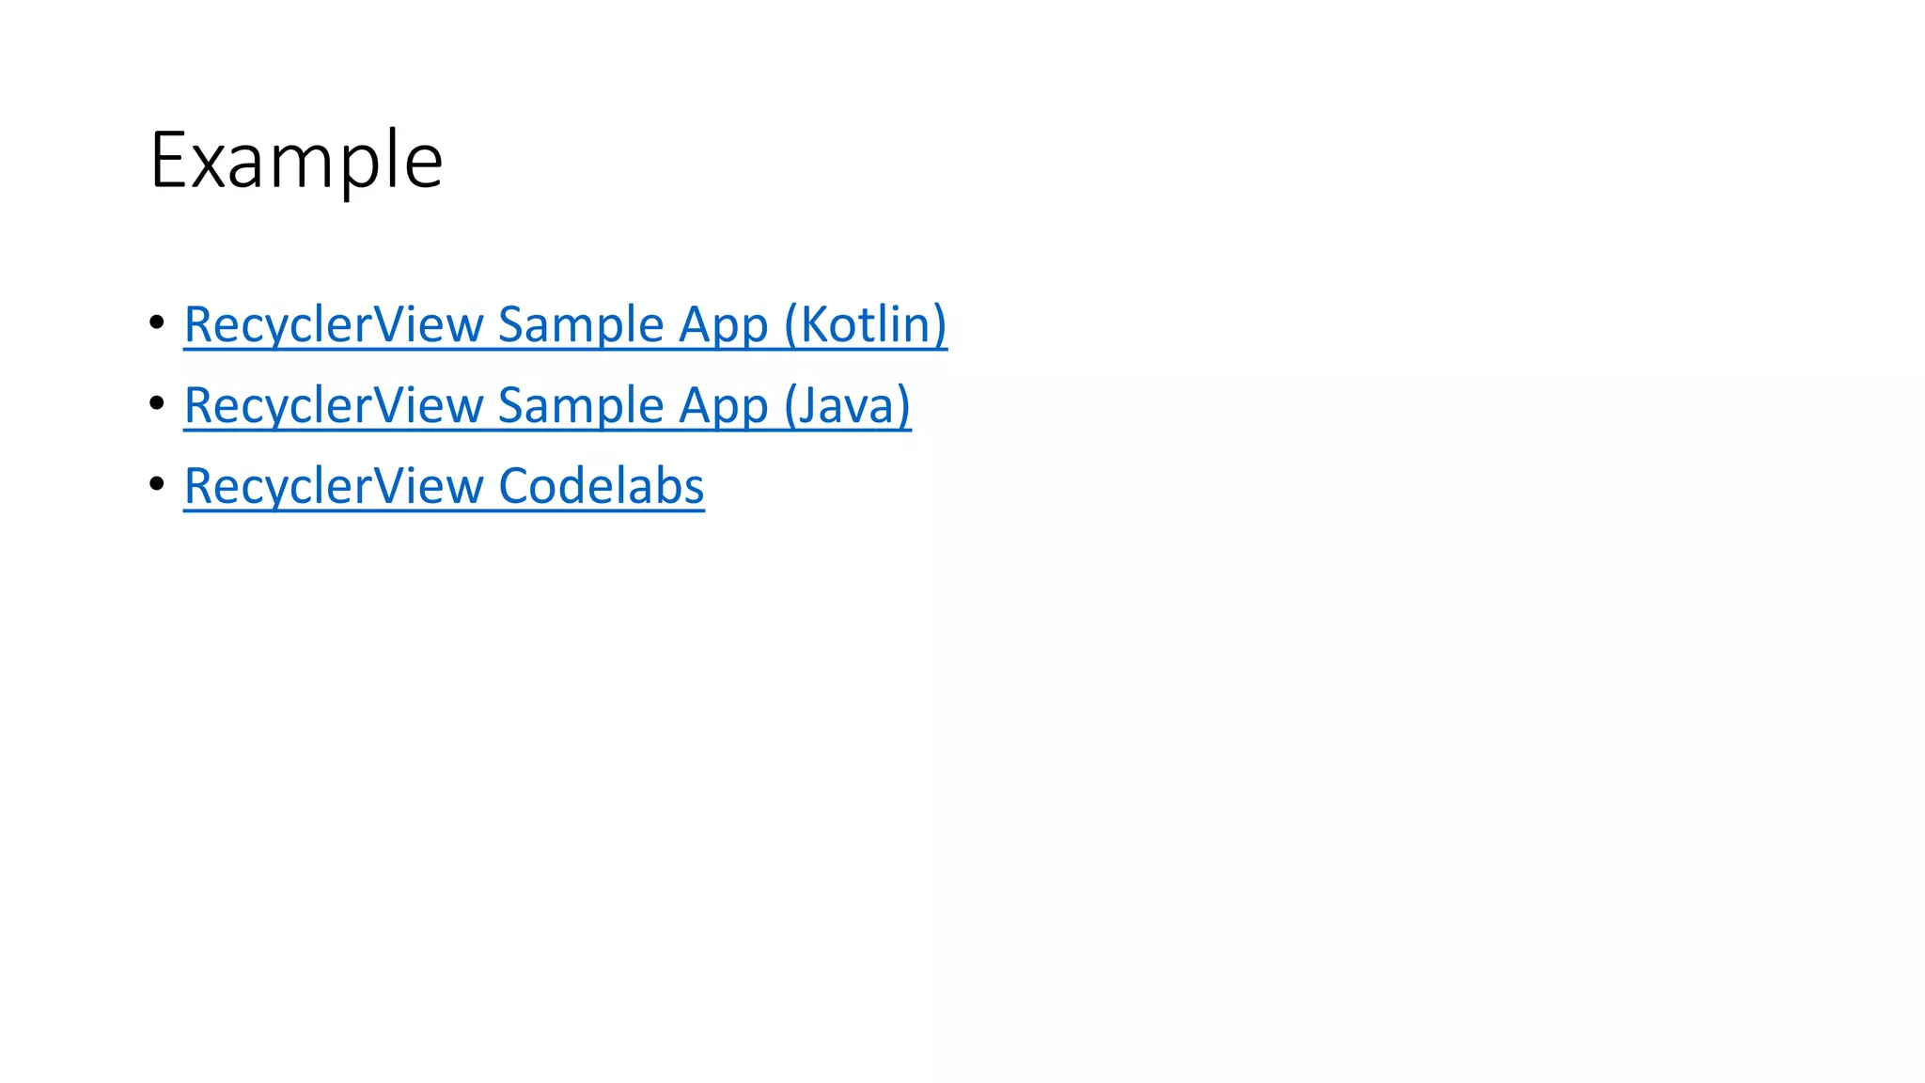Click the underline beneath the Codelabs link

click(x=444, y=511)
